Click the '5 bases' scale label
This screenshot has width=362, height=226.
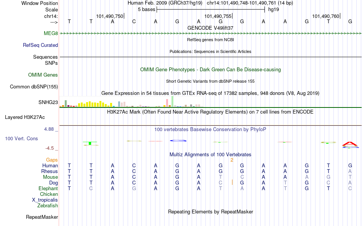pos(147,10)
